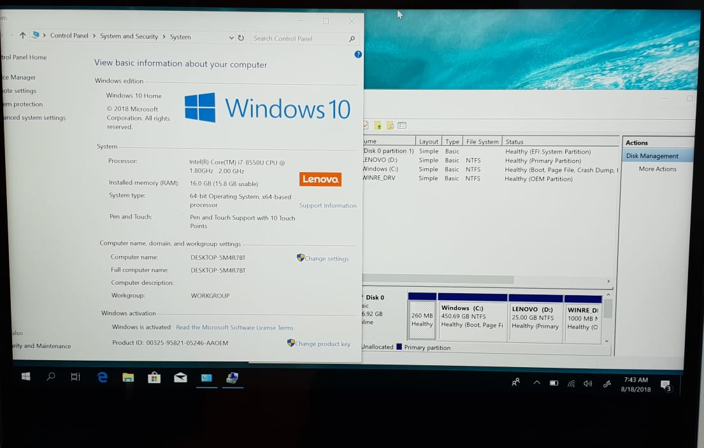Sort volumes by Status column header
Image resolution: width=704 pixels, height=448 pixels.
(560, 141)
